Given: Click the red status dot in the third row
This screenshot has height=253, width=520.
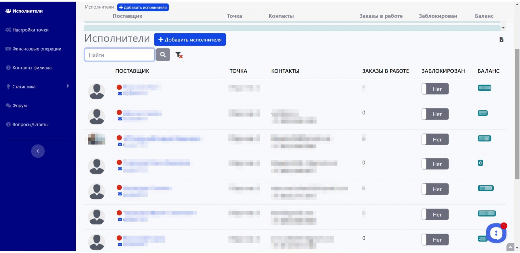Looking at the screenshot, I should [119, 138].
